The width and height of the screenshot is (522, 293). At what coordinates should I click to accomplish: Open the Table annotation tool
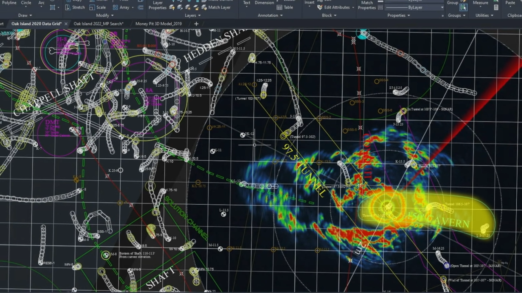(285, 7)
